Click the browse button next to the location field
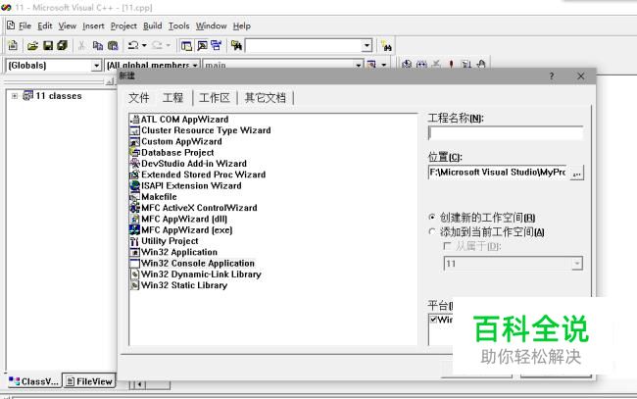This screenshot has height=399, width=637. point(576,173)
